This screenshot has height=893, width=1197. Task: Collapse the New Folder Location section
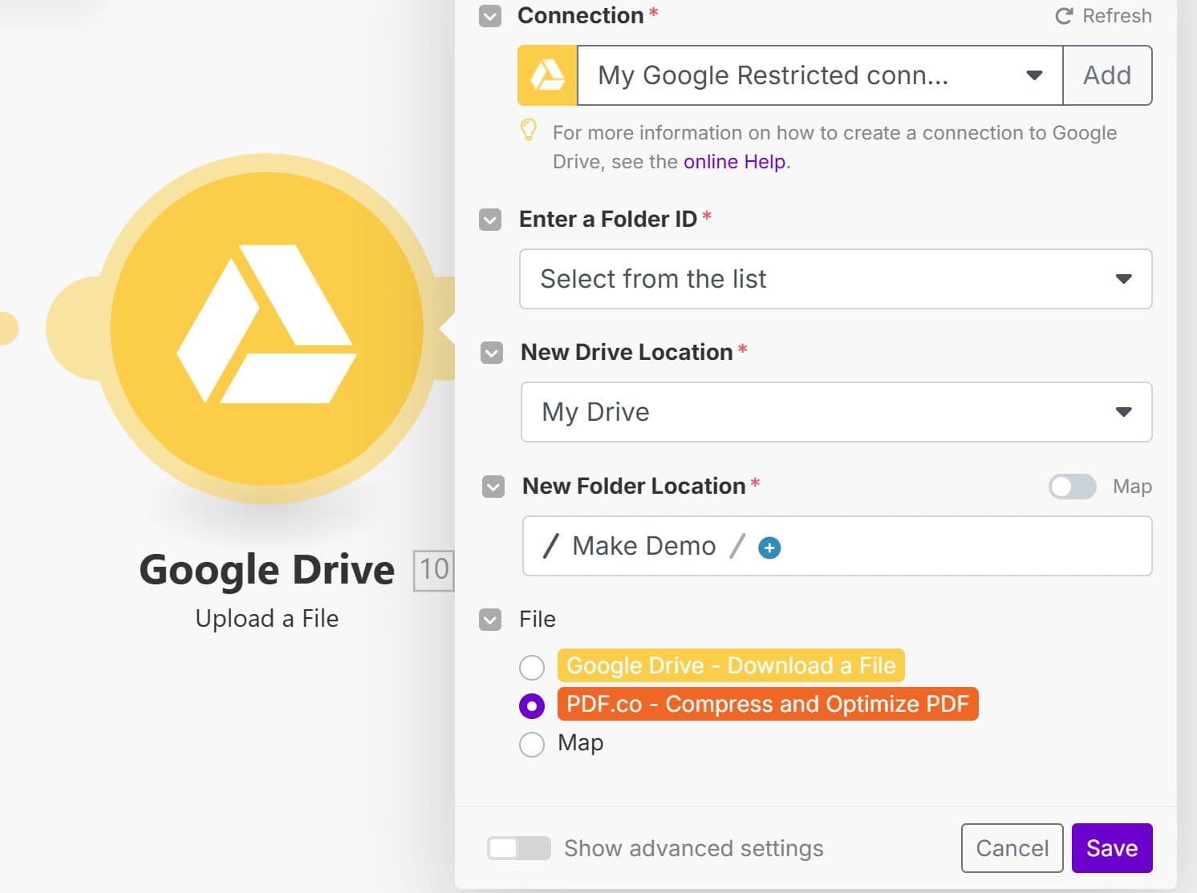coord(492,487)
